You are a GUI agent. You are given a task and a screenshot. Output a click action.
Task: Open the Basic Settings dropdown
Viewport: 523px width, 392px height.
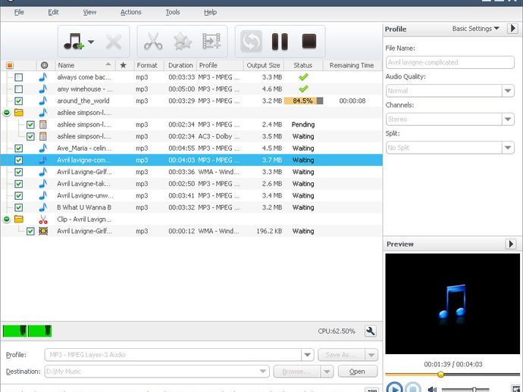[x=476, y=29]
